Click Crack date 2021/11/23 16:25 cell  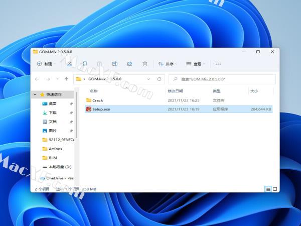point(184,100)
